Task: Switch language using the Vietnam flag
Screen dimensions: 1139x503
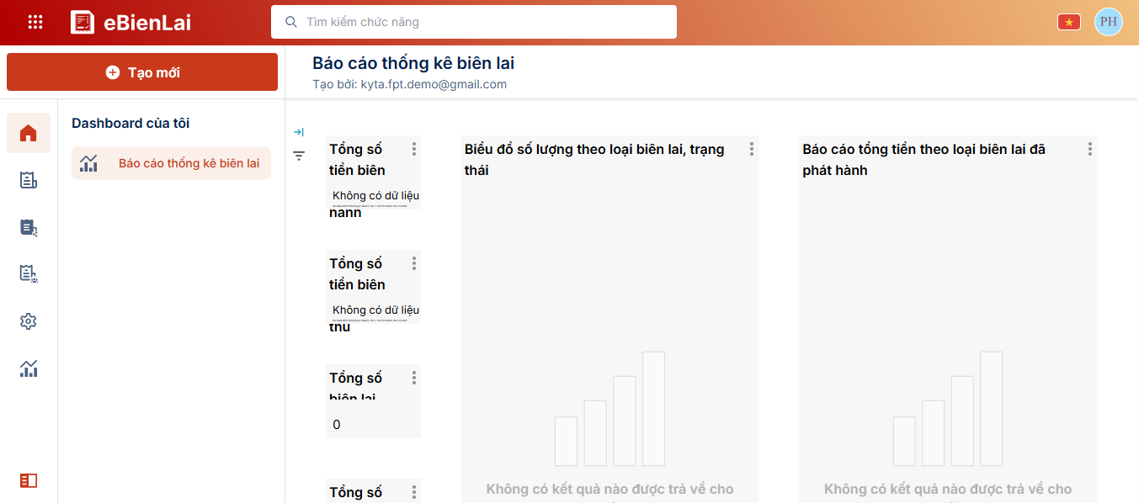Action: click(1069, 23)
